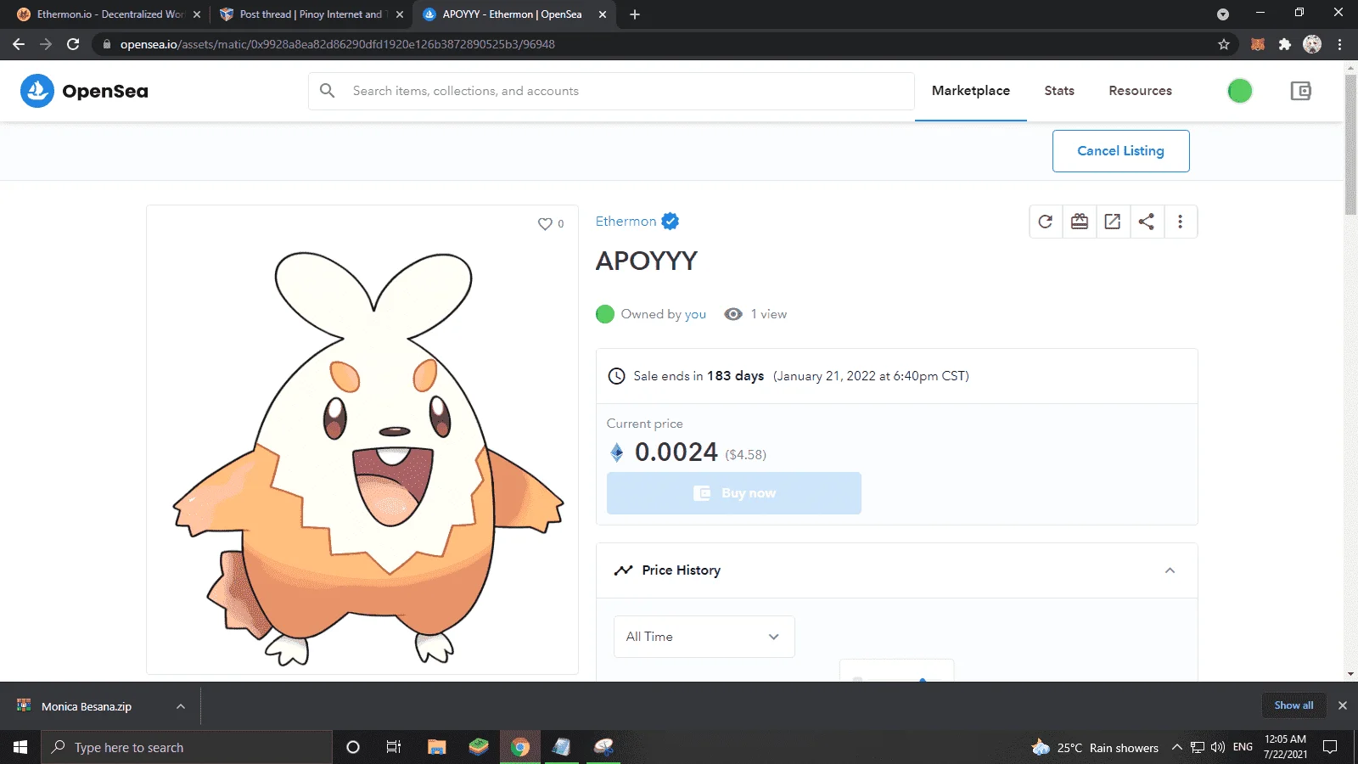
Task: Close the Post thread browser tab
Action: 400,14
